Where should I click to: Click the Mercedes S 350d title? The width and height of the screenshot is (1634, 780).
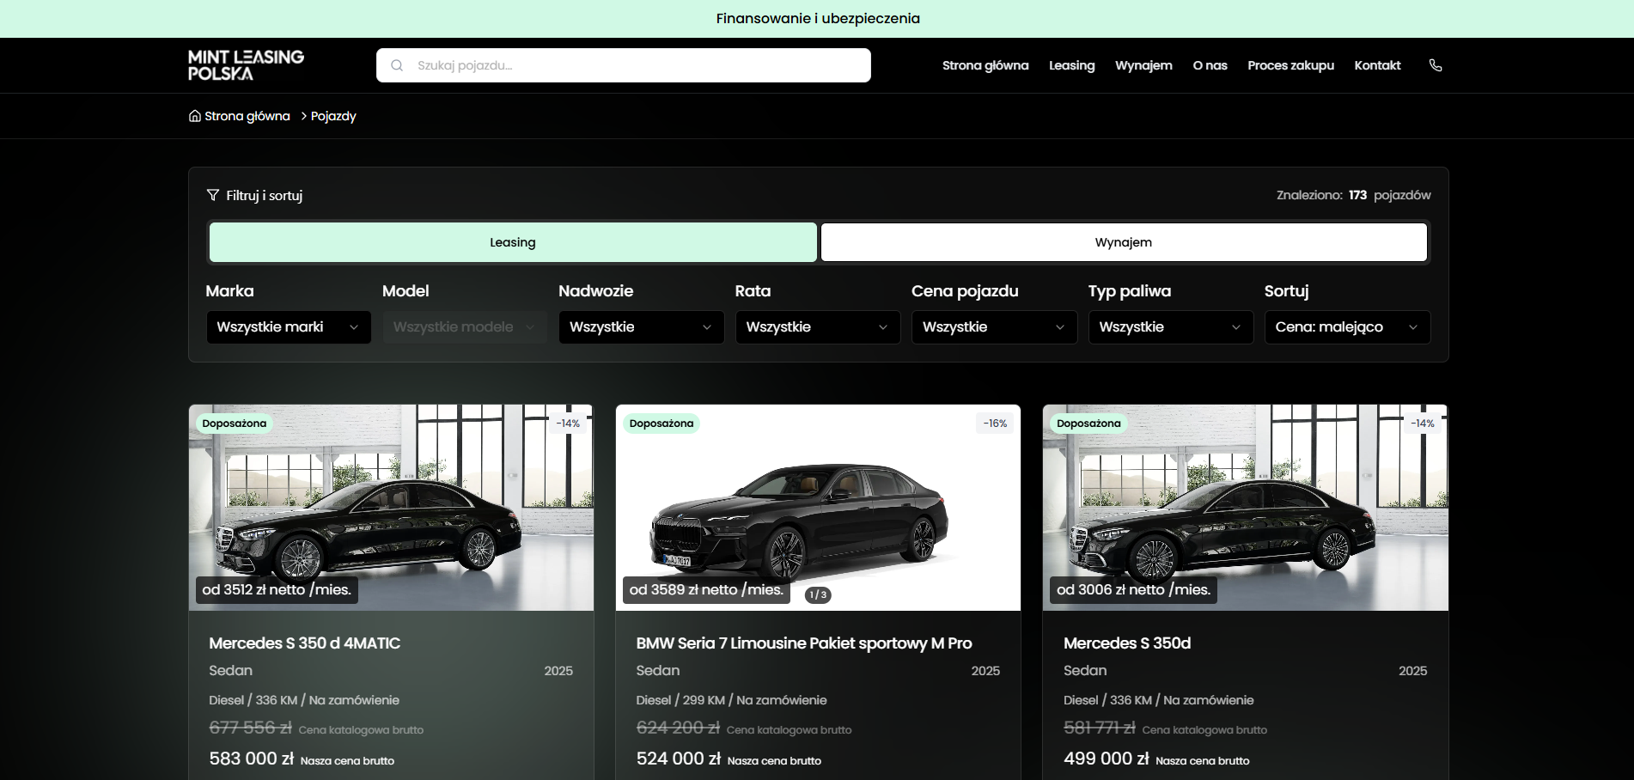(1127, 643)
